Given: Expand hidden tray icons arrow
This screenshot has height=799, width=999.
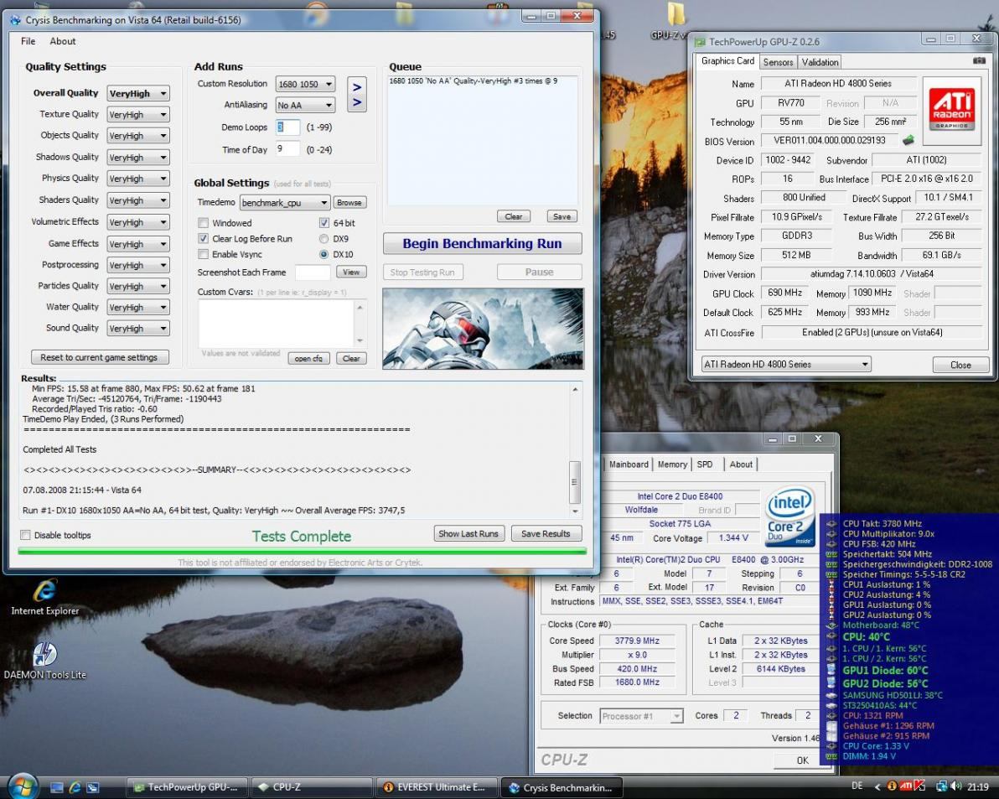Looking at the screenshot, I should (x=877, y=787).
